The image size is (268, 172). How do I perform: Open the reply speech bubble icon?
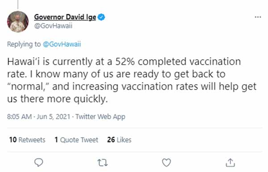pyautogui.click(x=38, y=162)
